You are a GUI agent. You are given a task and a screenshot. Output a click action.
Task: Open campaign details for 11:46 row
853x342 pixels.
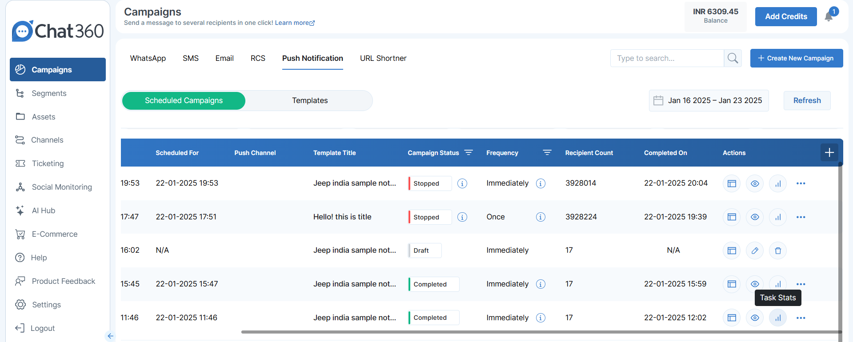732,318
